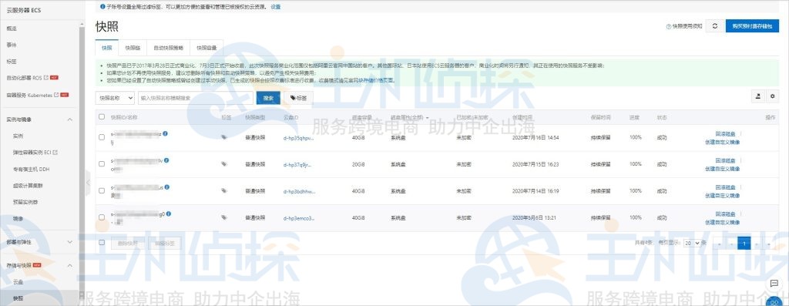The width and height of the screenshot is (789, 306).
Task: Collapse the sidebar using the handle arrow
Action: pos(88,182)
